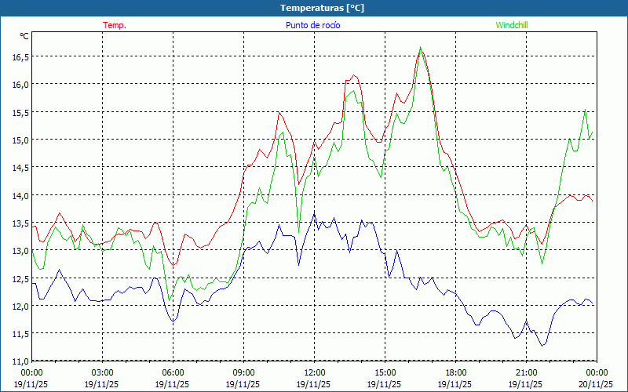
Task: Click the 06:00 time axis label
Action: [x=173, y=372]
